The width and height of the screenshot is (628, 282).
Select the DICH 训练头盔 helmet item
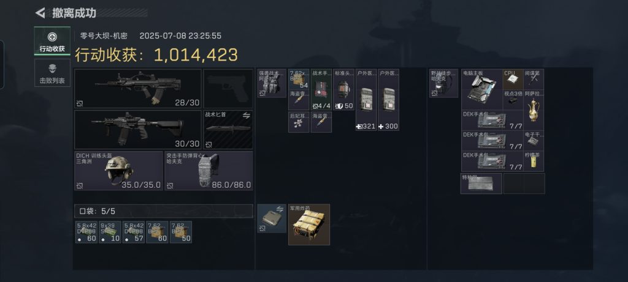pos(118,171)
